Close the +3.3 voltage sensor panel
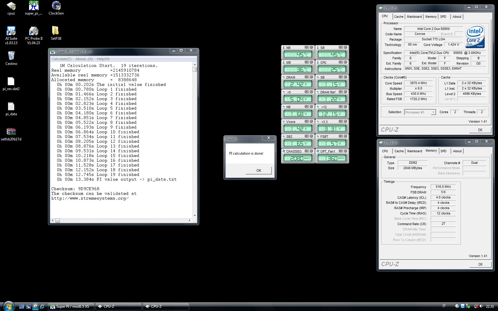Screen dimensions: 498x311 pos(345,121)
